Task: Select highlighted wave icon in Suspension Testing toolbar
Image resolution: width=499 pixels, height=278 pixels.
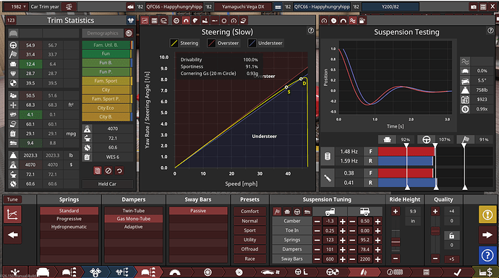Action: tap(353, 21)
